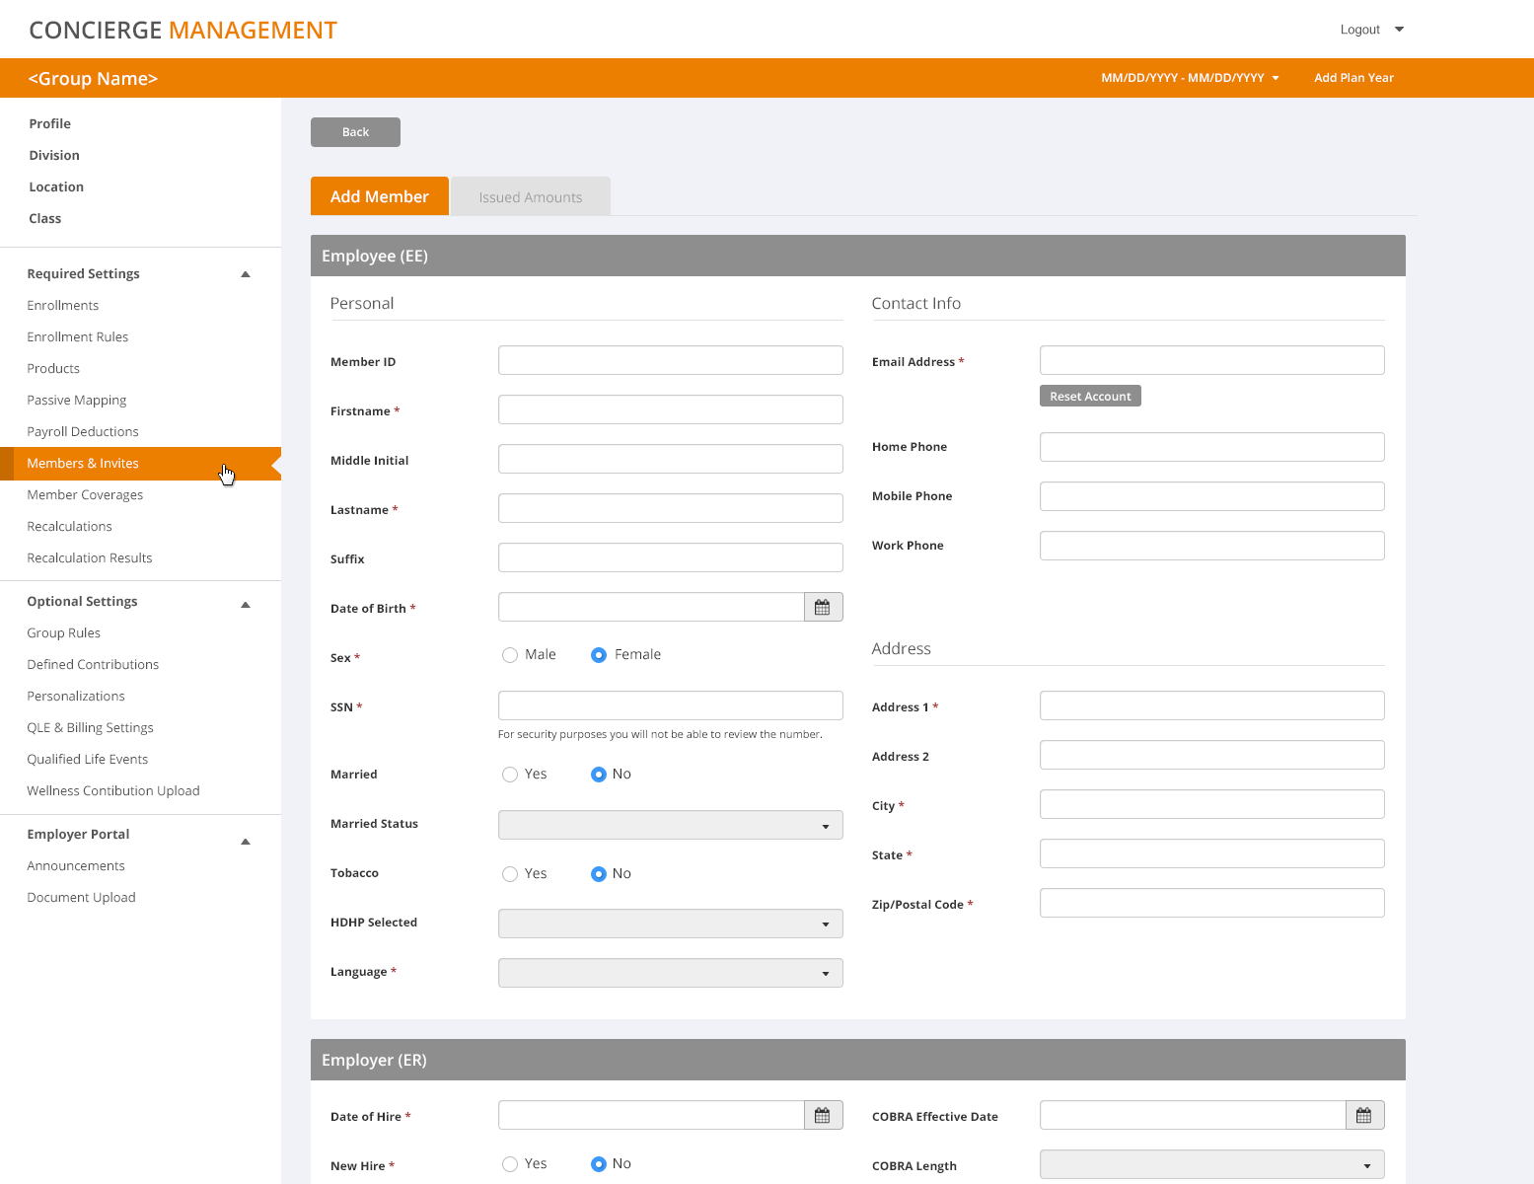Set Tobacco to Yes

click(510, 874)
